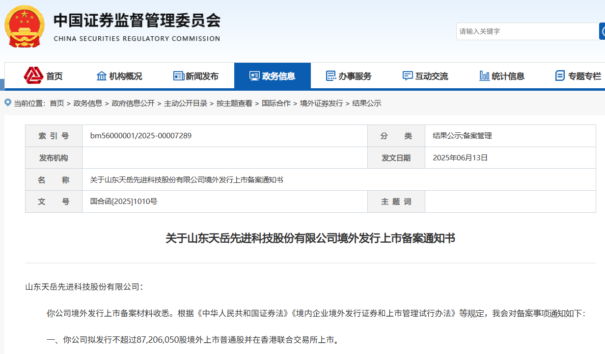
Task: Click the bold article heading 关于山东天岳先进科技…备案通知书
Action: point(310,239)
